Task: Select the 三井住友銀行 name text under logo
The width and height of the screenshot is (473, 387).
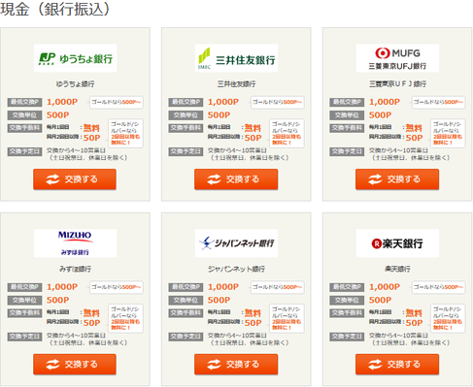Action: click(236, 84)
